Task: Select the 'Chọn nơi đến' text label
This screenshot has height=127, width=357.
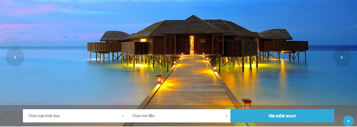Action: [x=143, y=116]
